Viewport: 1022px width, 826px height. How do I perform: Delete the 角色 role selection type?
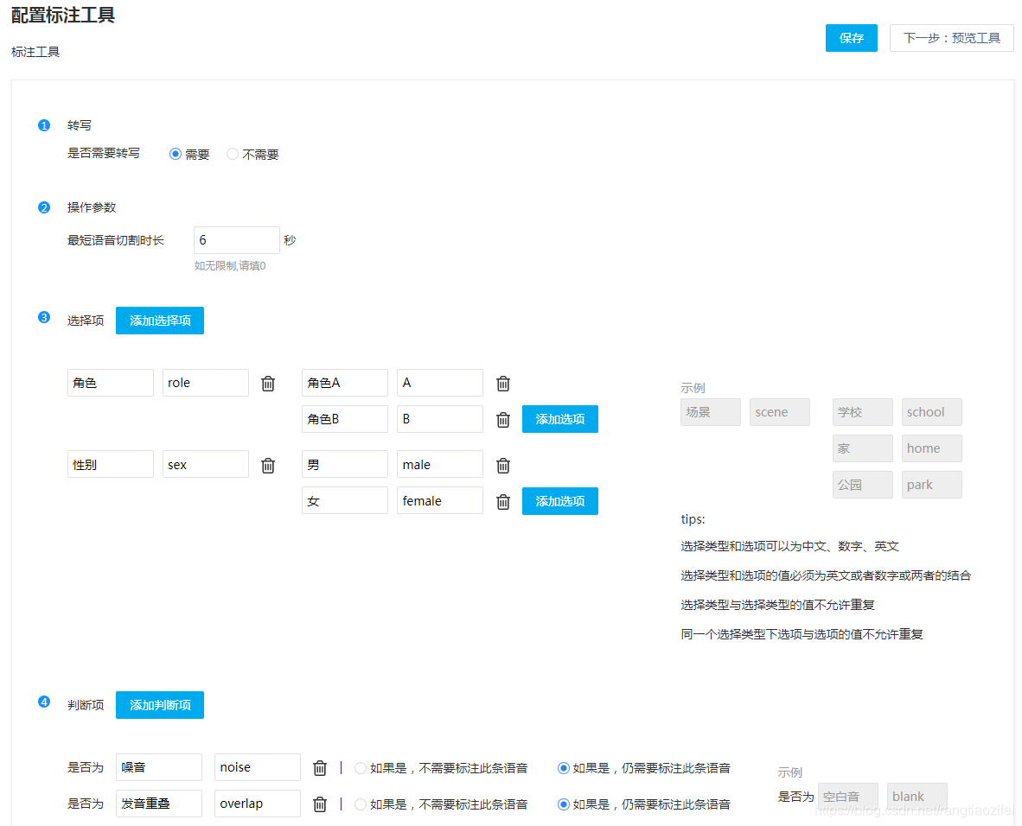268,383
